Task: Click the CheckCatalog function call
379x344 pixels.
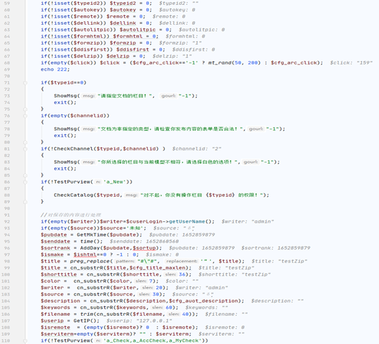Action: [73, 195]
